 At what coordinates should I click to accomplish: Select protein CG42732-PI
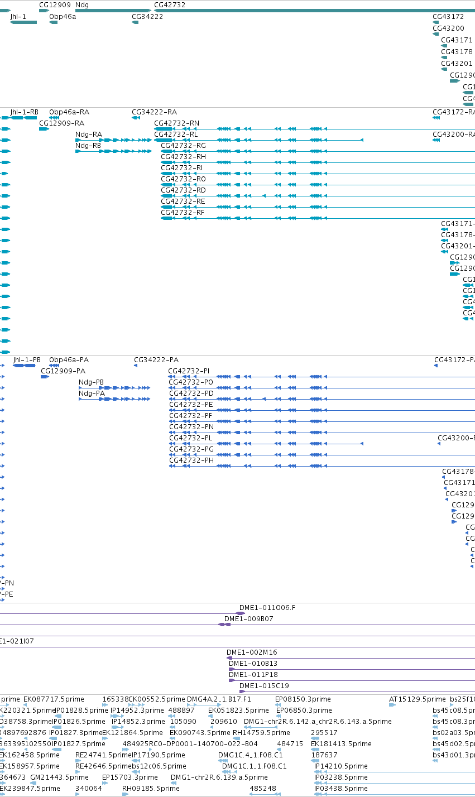[x=322, y=377]
